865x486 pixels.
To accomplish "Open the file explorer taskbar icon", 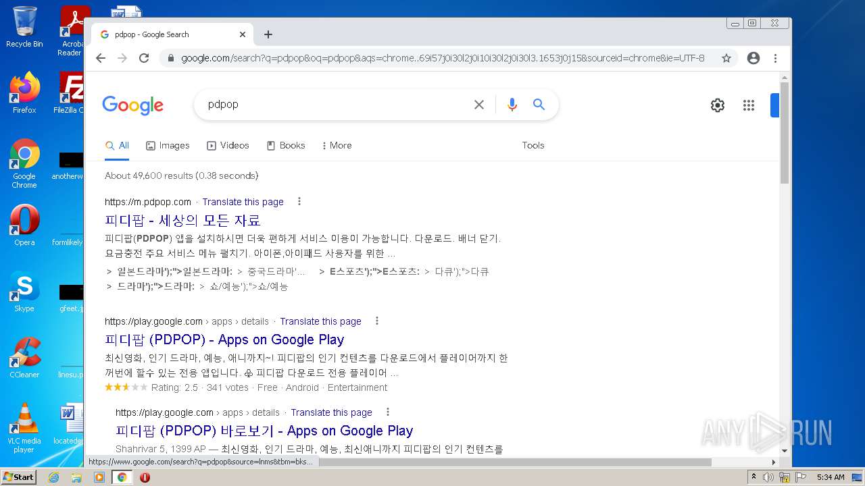I will (76, 477).
